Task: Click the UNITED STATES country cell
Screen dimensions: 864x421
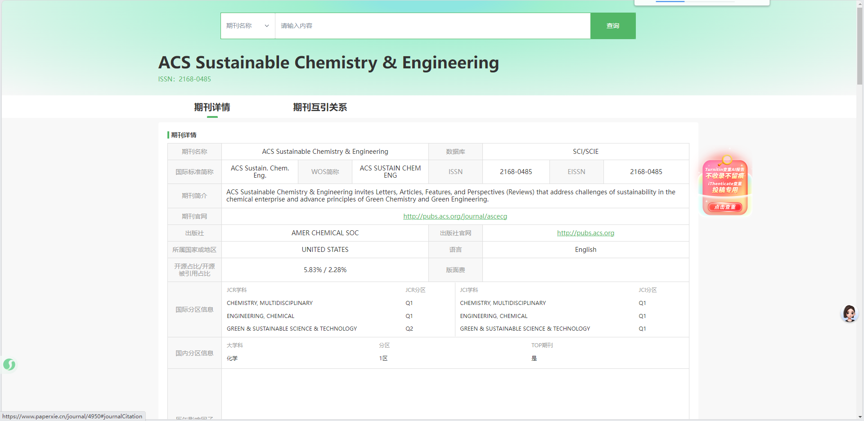Action: coord(325,250)
